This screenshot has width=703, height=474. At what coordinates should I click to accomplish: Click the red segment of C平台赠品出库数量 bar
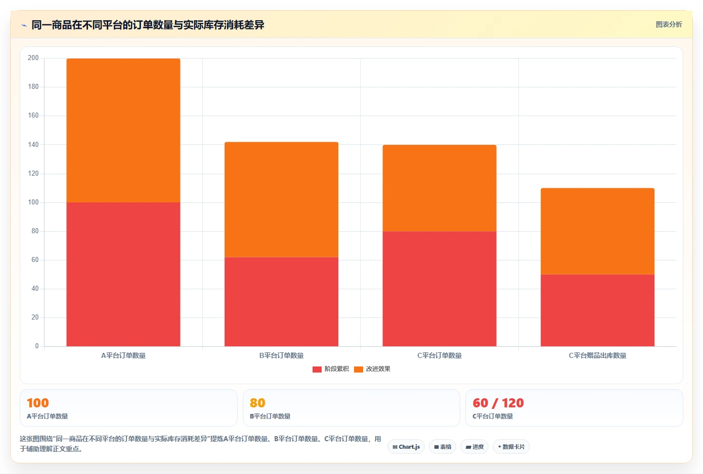tap(597, 310)
